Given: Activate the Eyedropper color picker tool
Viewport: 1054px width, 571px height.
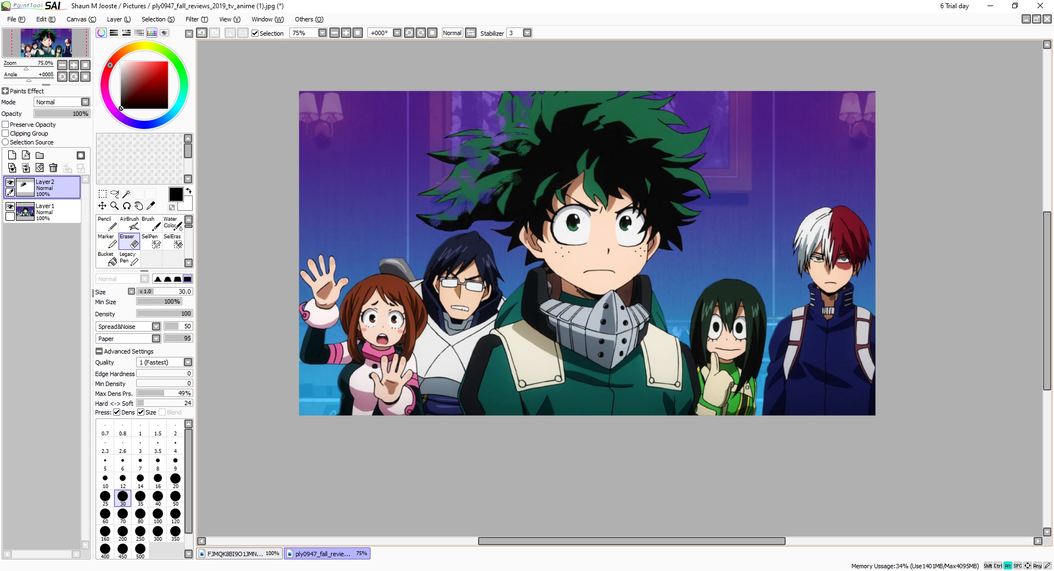Looking at the screenshot, I should pos(151,206).
